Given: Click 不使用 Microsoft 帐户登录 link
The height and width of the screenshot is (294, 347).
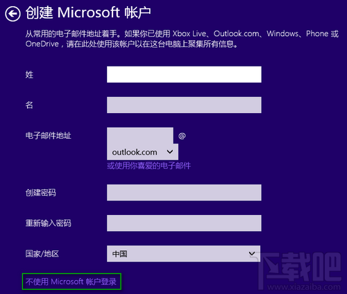Looking at the screenshot, I should [x=71, y=282].
